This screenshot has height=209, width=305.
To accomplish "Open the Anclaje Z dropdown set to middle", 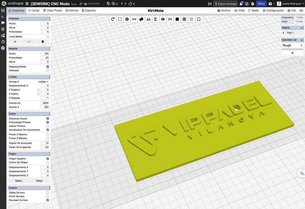I will click(x=43, y=81).
